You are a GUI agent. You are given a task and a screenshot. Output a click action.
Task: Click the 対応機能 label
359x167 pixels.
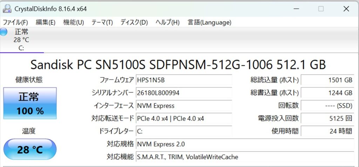(x=120, y=157)
